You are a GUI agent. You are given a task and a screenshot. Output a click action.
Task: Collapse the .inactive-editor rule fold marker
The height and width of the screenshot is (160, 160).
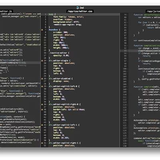[x=47, y=53]
